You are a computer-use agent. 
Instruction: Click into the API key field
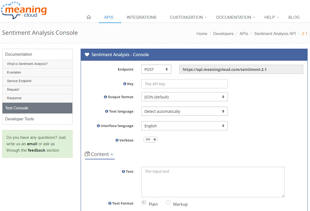(x=185, y=84)
